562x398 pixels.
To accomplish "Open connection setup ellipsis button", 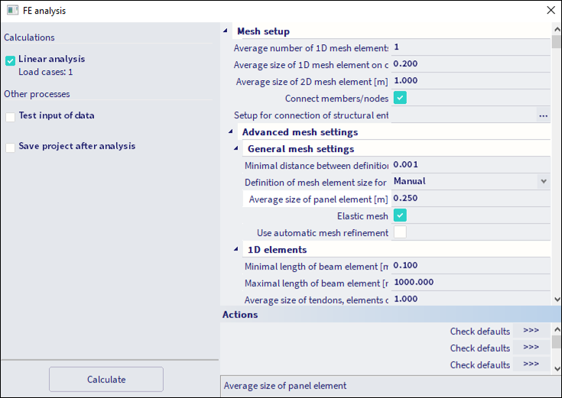I will (x=543, y=115).
